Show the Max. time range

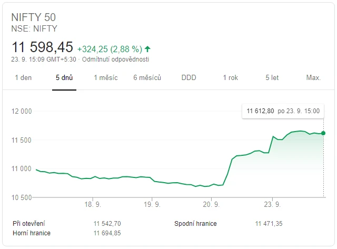tap(313, 78)
